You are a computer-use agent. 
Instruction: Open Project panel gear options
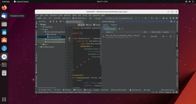pyautogui.click(x=60, y=21)
